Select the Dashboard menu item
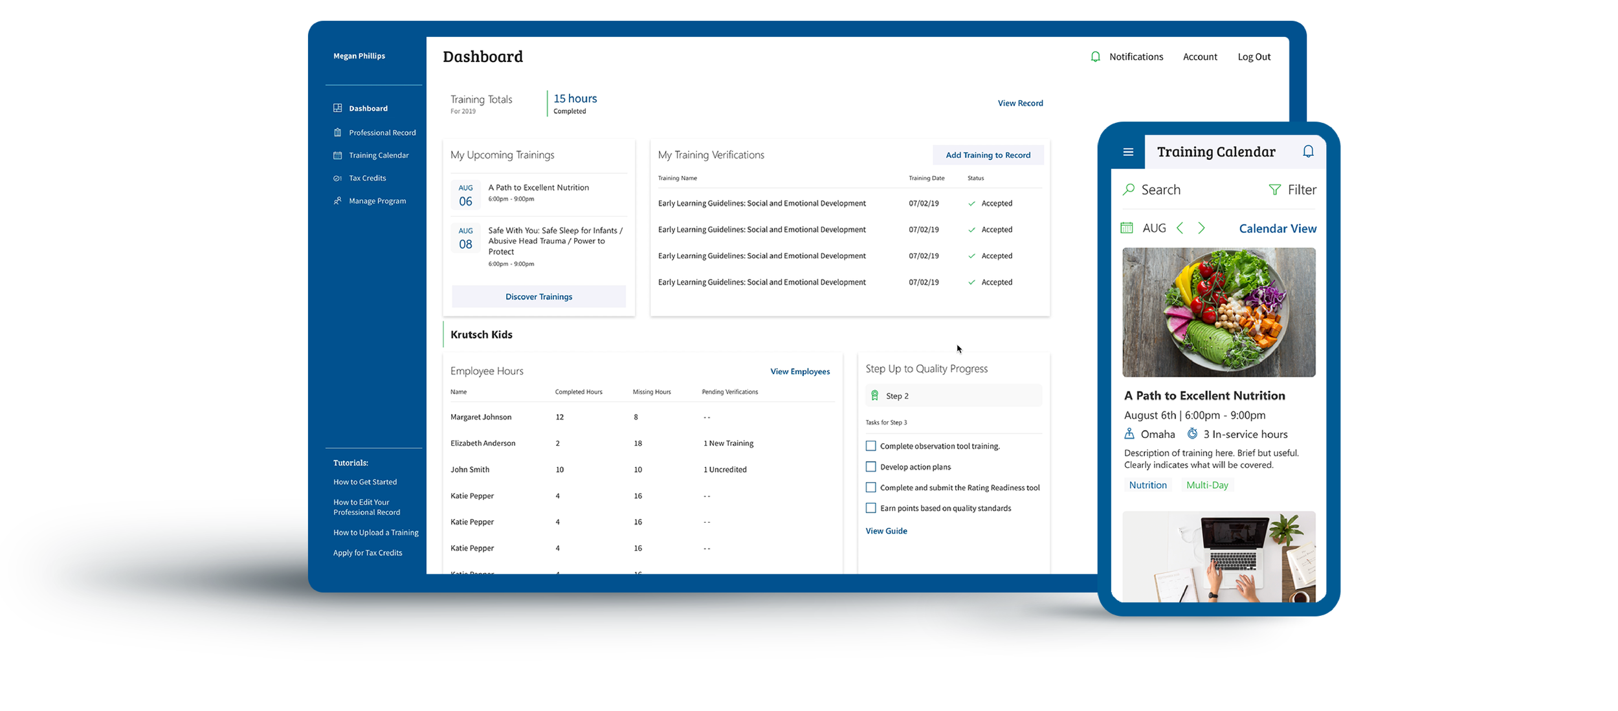 (x=368, y=107)
